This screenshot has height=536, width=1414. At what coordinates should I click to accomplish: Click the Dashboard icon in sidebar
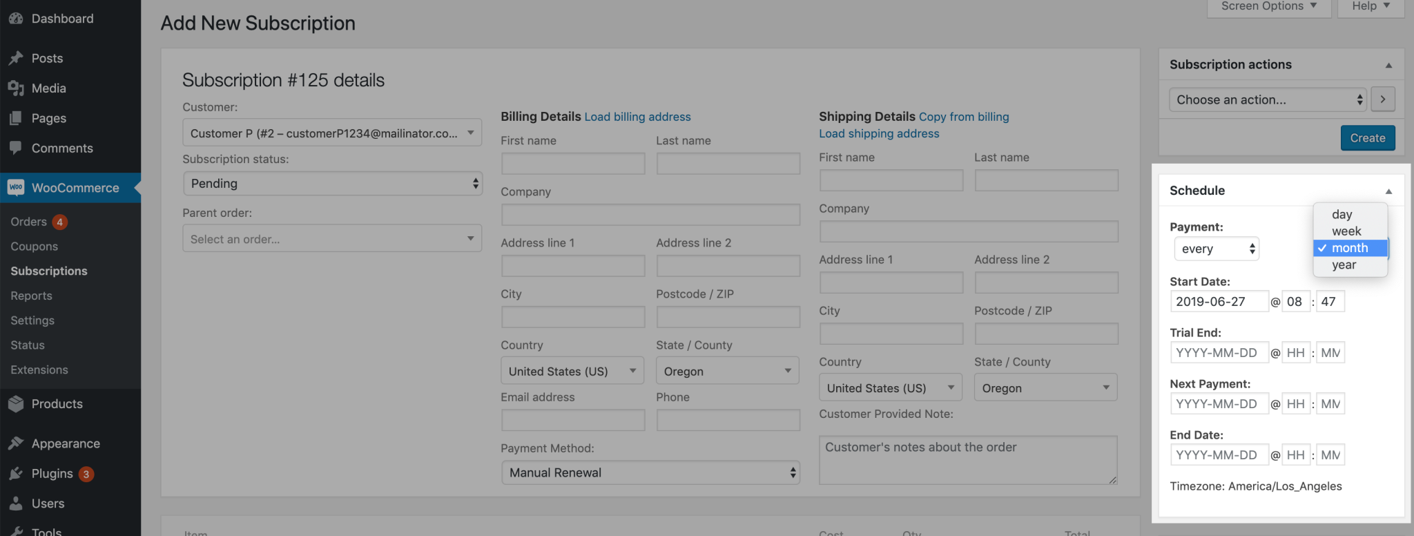click(x=16, y=19)
